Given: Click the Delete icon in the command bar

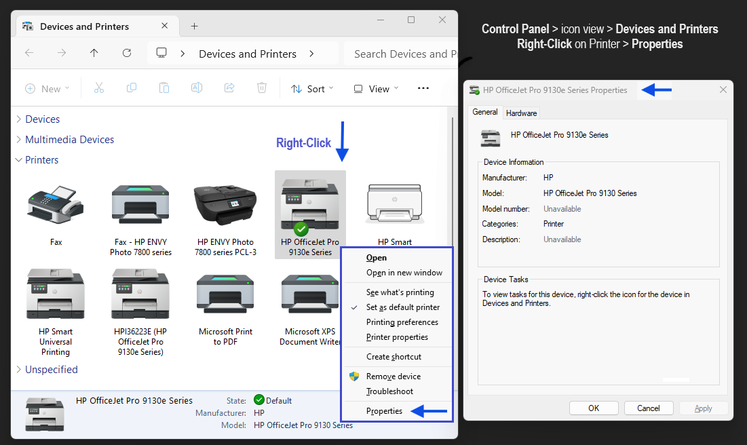Looking at the screenshot, I should point(262,88).
